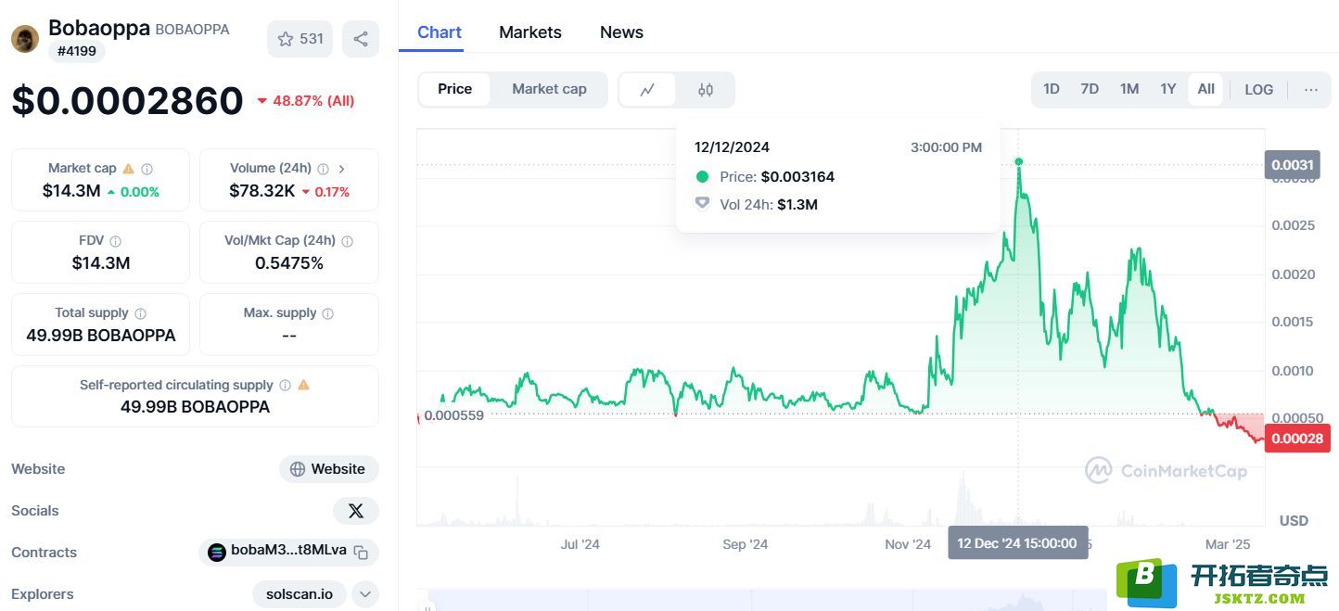The height and width of the screenshot is (611, 1339).
Task: Select 1M time range
Action: [1129, 89]
